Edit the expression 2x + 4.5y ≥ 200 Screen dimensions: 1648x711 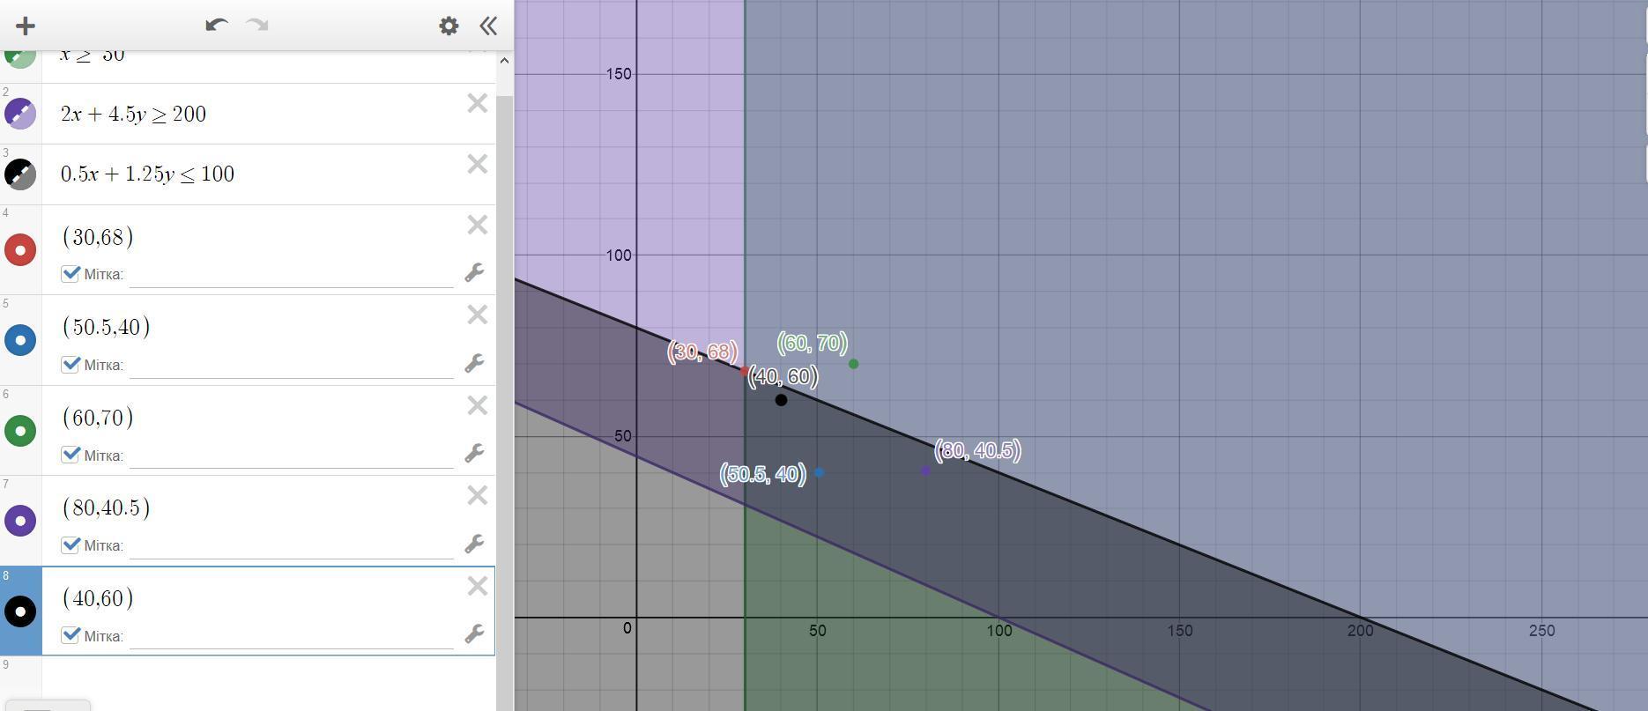pyautogui.click(x=133, y=114)
